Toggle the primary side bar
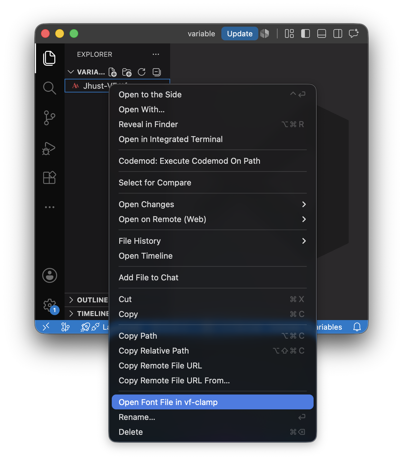 click(x=306, y=33)
